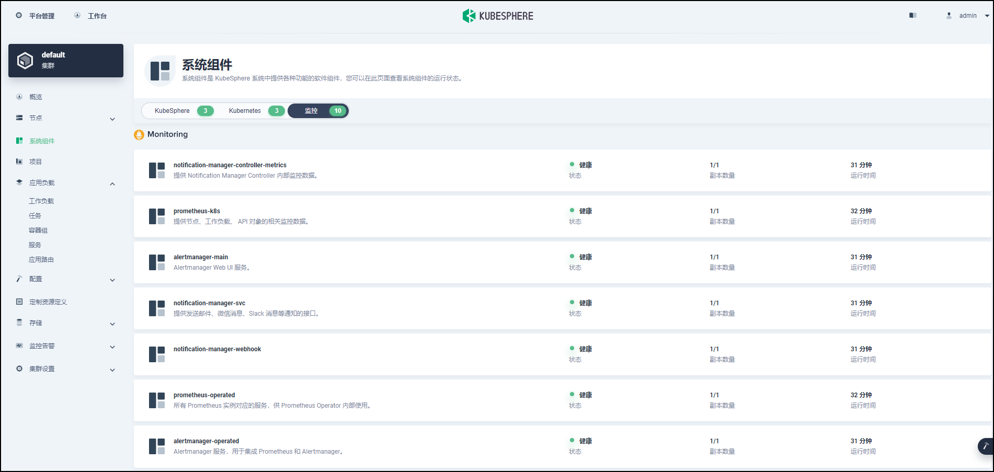The width and height of the screenshot is (994, 472).
Task: Click the green 系统组件 sidebar icon
Action: pyautogui.click(x=19, y=141)
